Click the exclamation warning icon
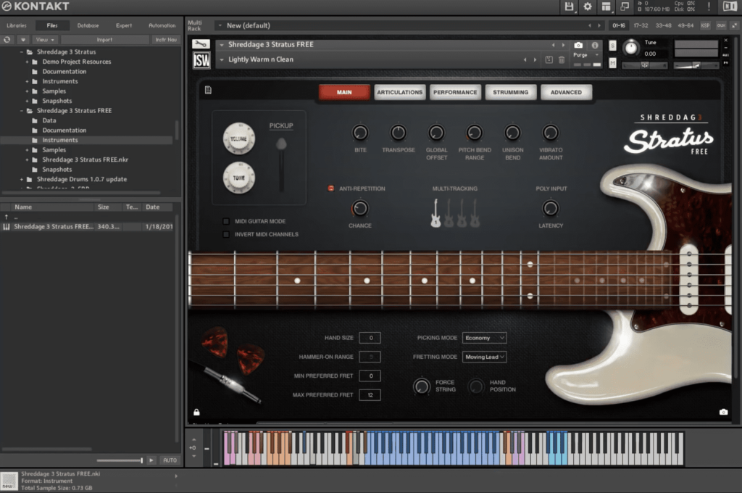 click(709, 7)
